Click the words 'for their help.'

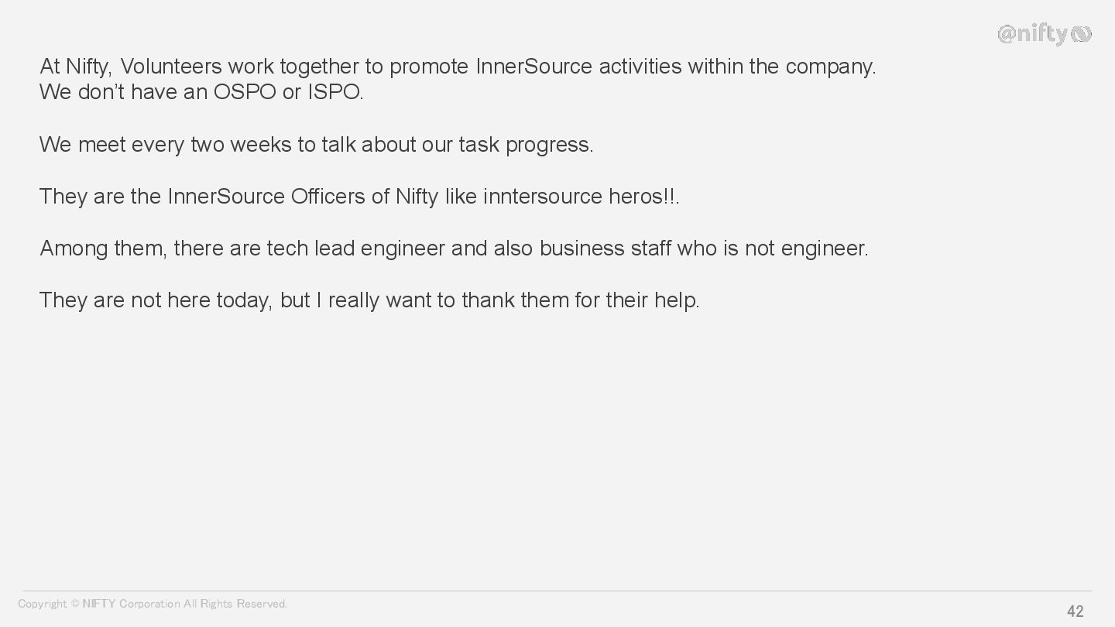[x=637, y=300]
